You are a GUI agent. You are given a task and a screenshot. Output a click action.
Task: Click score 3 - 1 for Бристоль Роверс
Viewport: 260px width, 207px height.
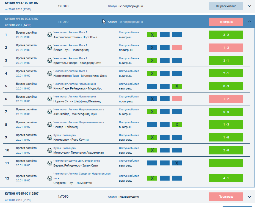226,61
